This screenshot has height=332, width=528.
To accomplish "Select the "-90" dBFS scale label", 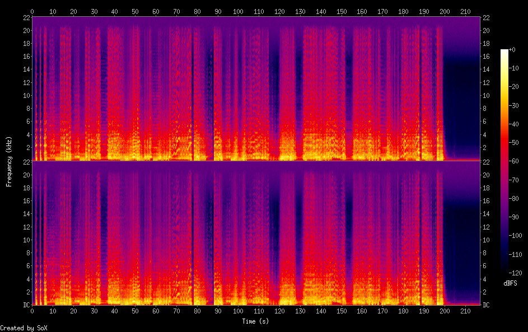I will click(x=513, y=217).
